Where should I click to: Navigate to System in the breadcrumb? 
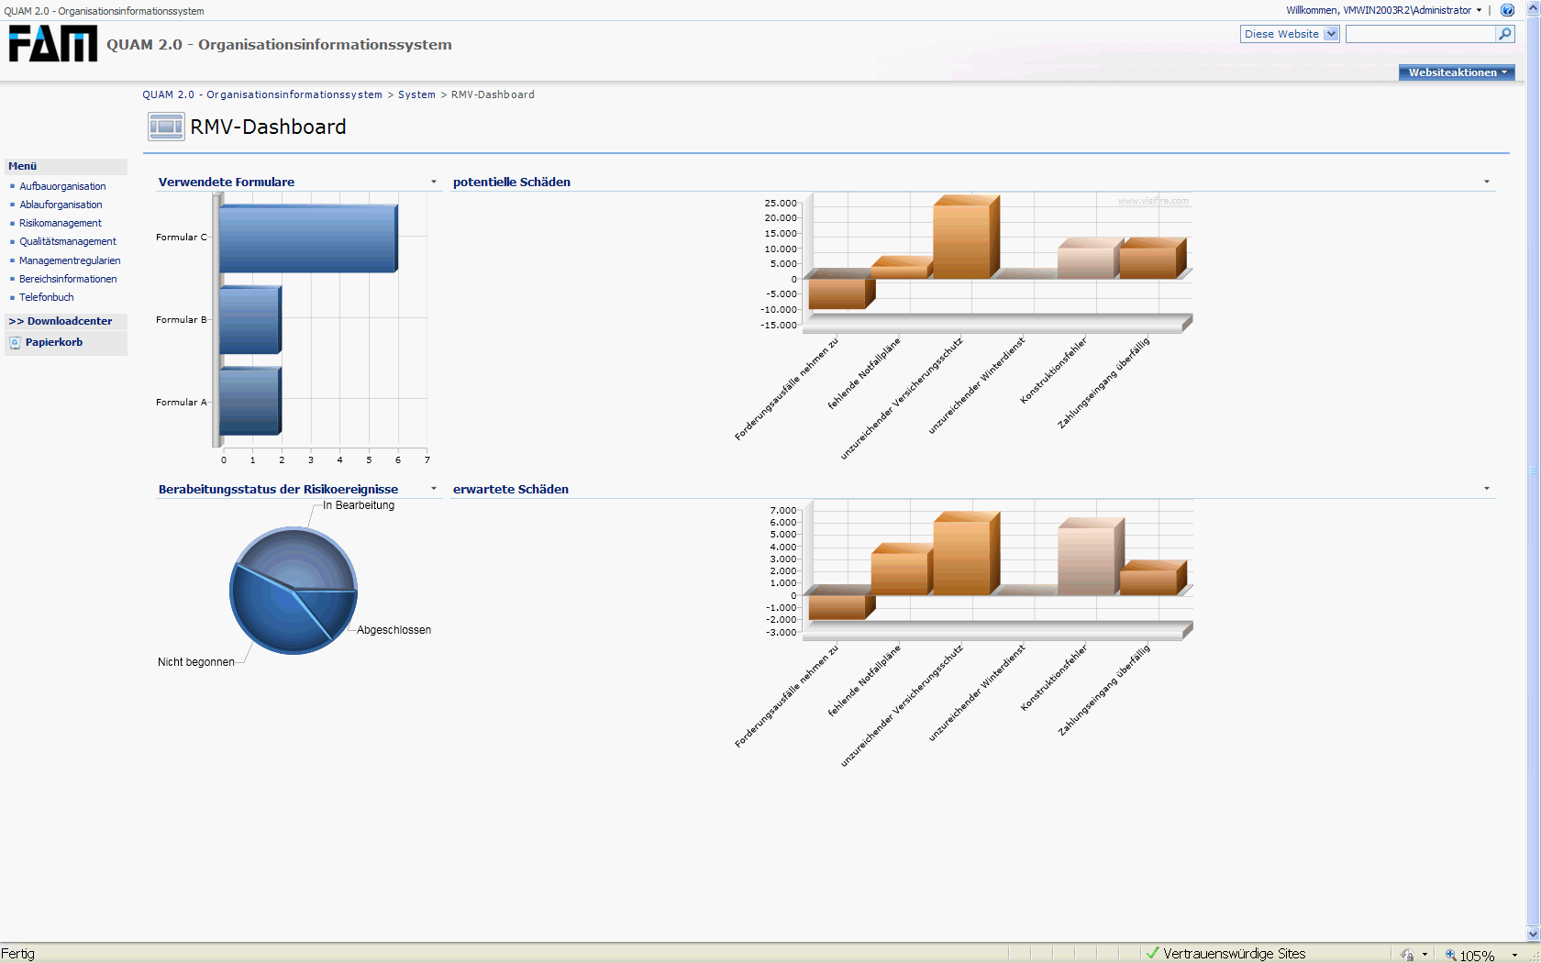tap(416, 94)
